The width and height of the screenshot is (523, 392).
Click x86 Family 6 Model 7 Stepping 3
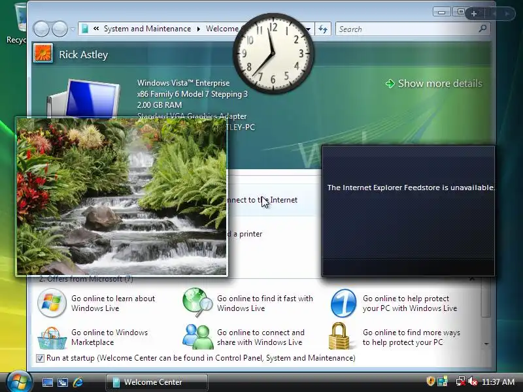point(192,94)
